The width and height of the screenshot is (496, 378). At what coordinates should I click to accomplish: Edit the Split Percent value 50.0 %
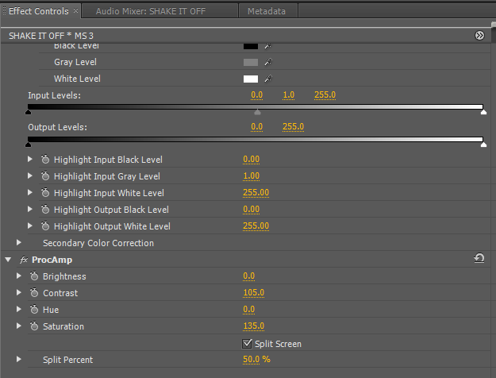tap(256, 359)
